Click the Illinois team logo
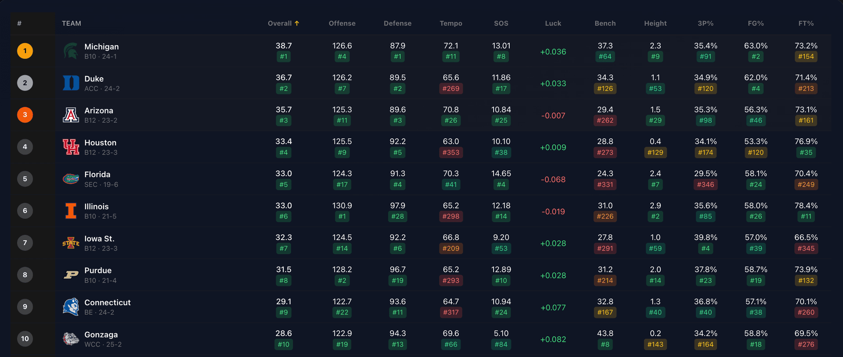843x357 pixels. 71,211
